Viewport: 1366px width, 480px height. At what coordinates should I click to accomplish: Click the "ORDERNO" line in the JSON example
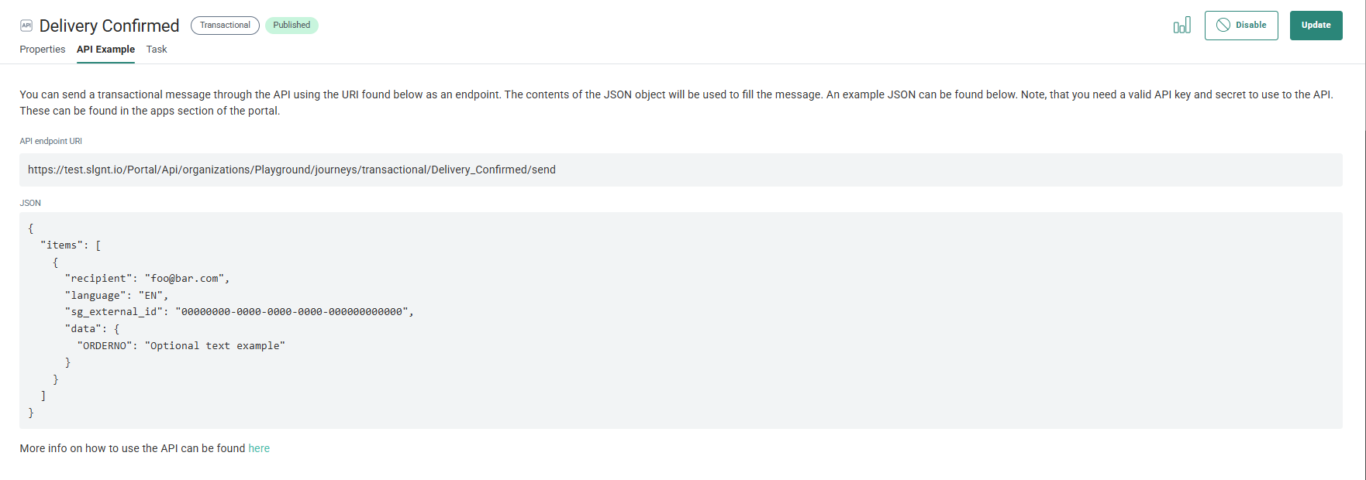[x=181, y=346]
